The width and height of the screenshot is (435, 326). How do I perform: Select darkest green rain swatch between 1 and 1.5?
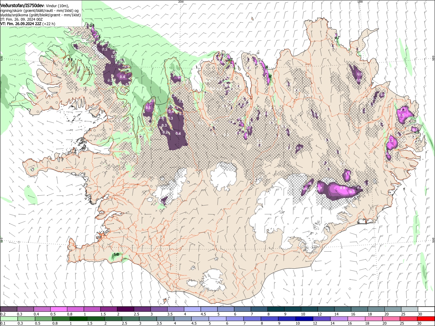tap(78, 319)
